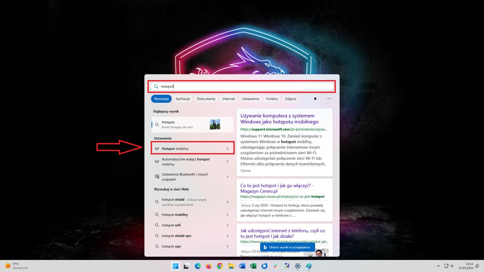Show hidden system tray icons
Screen dimensions: 484x272
tap(438, 266)
